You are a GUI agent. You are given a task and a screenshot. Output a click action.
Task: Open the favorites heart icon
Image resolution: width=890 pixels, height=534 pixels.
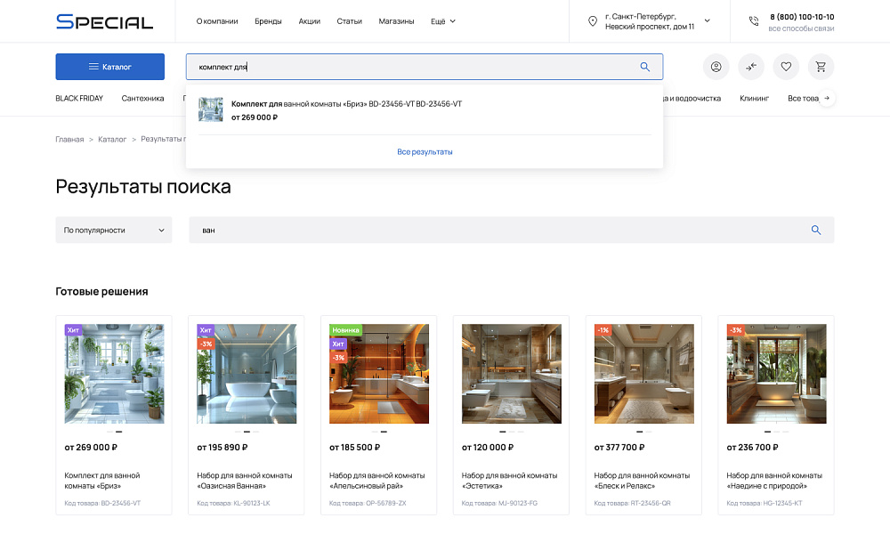tap(785, 67)
